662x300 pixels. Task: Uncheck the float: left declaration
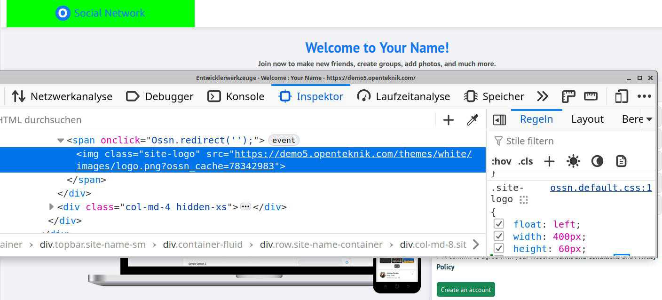click(499, 224)
